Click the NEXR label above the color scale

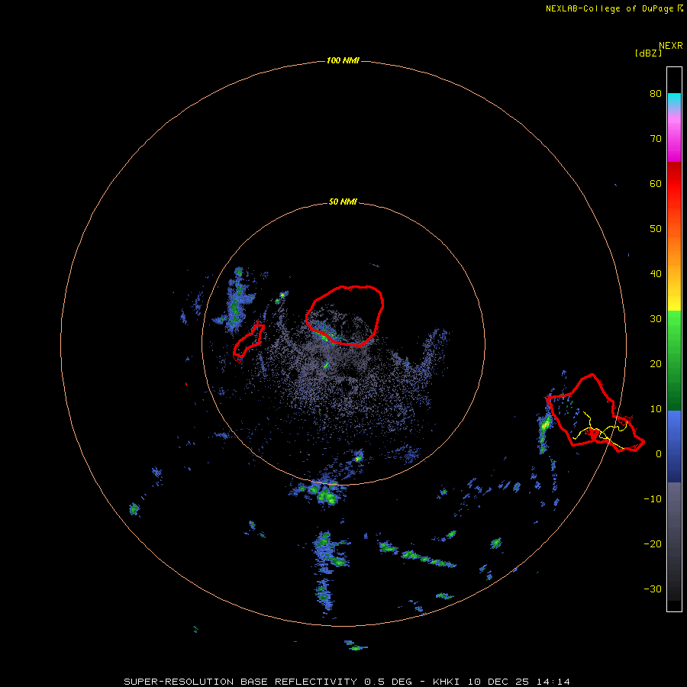671,46
